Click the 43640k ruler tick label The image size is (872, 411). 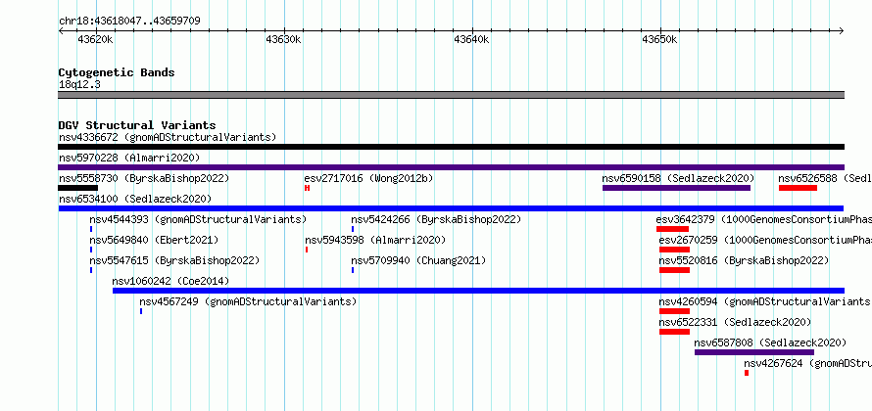point(471,40)
